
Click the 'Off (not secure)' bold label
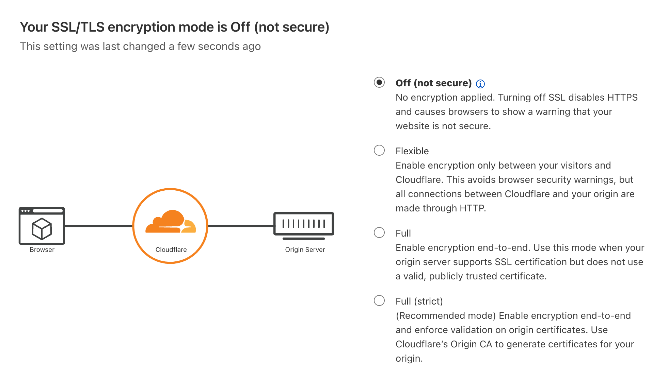433,83
